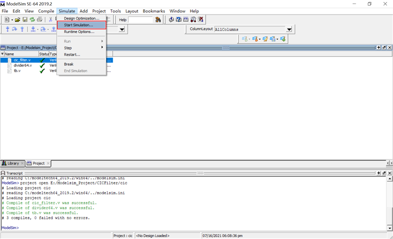Choose Start Simulation... menu entry
393x239 pixels.
coord(81,25)
